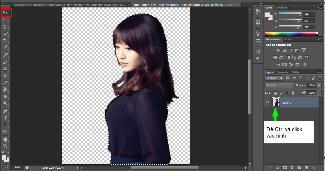This screenshot has width=325, height=171.
Task: Select the Zoom tool
Action: (5, 146)
